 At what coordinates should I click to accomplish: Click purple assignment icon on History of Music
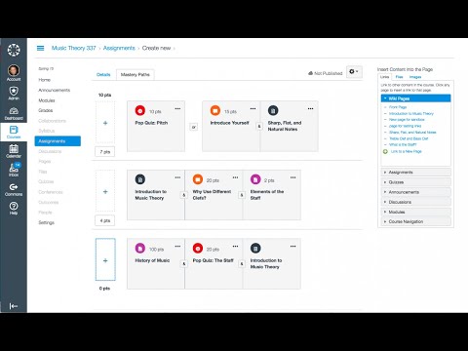[x=140, y=249]
